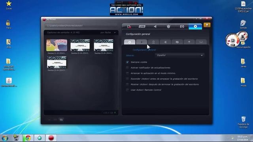This screenshot has width=253, height=142.
Task: Open the Sonido desktop shortcut
Action: (243, 24)
